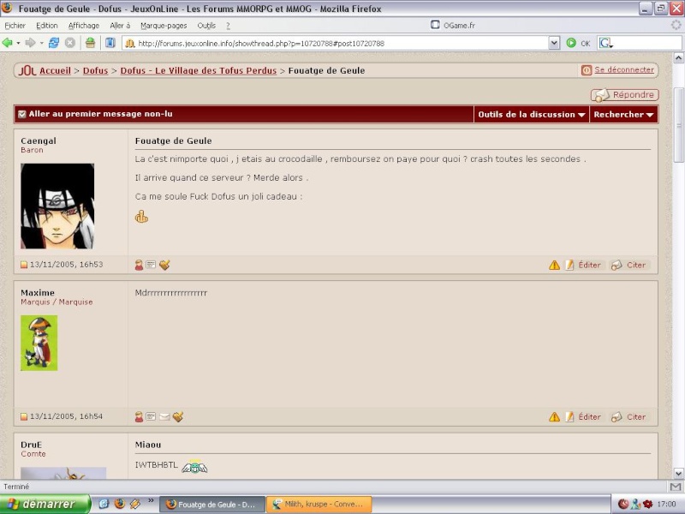Open the 'Aller à' menu

[x=120, y=26]
